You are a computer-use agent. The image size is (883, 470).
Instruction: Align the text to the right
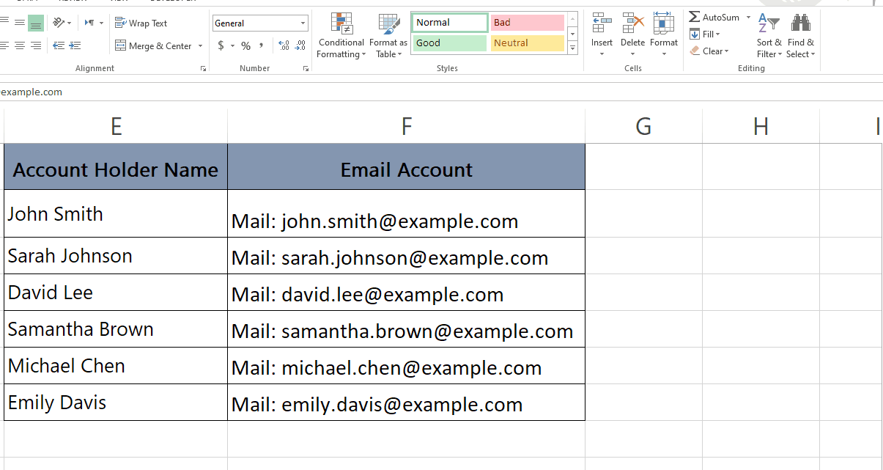coord(36,45)
